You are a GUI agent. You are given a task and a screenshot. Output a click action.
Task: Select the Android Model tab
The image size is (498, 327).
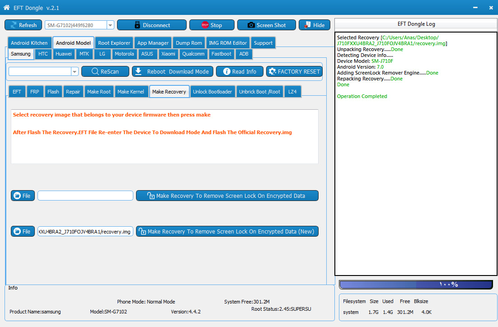73,43
